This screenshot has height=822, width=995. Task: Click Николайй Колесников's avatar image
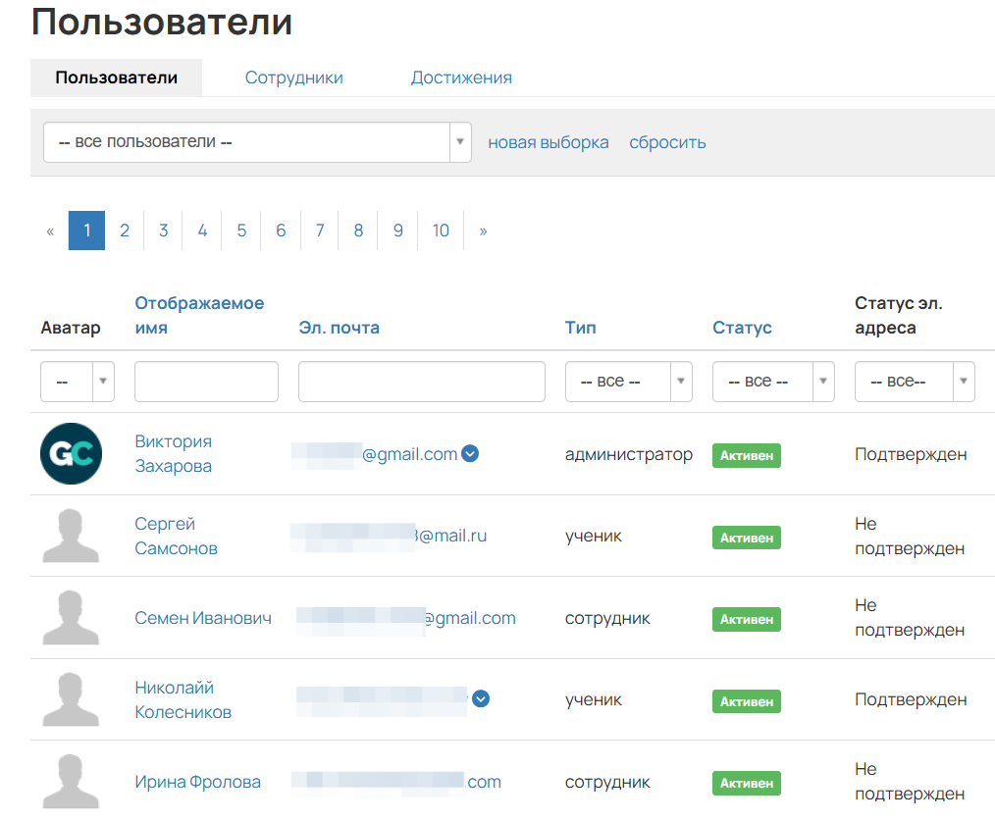71,700
